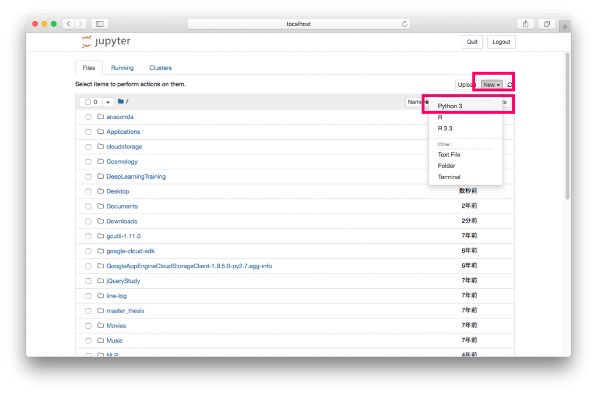Select Terminal in the New menu
Screen dimensions: 597x394
(449, 177)
